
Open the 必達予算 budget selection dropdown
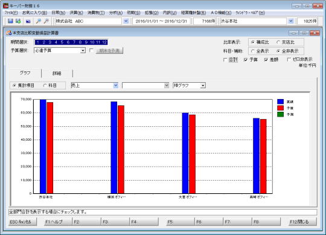[x=83, y=51]
